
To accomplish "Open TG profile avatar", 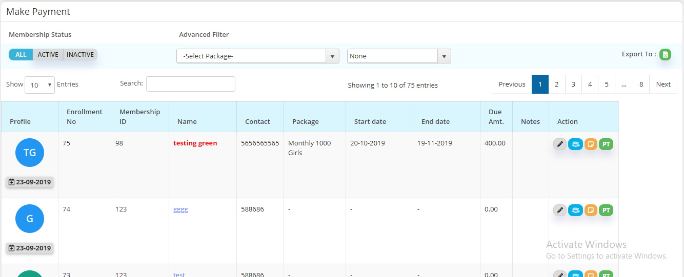I will [30, 153].
